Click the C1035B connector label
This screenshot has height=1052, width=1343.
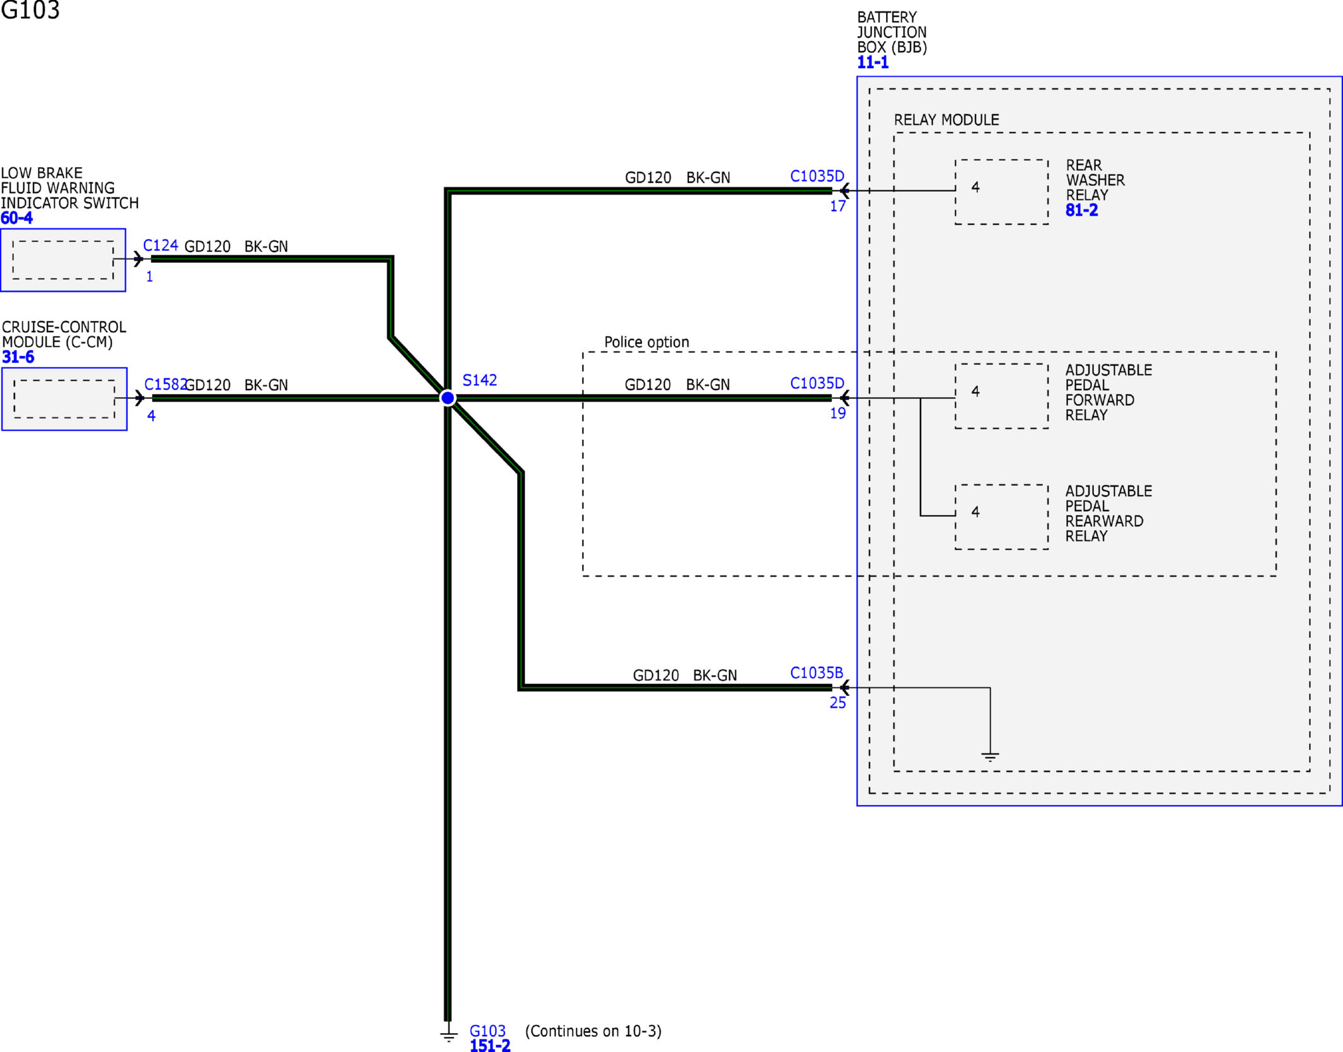(816, 673)
